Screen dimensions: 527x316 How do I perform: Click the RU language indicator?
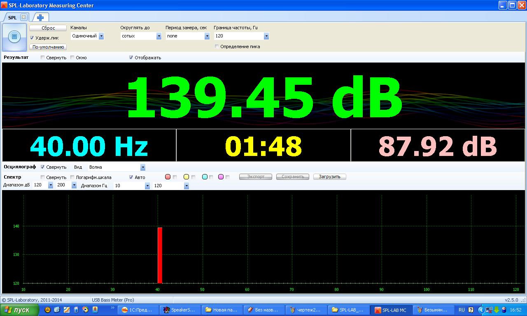pyautogui.click(x=462, y=310)
